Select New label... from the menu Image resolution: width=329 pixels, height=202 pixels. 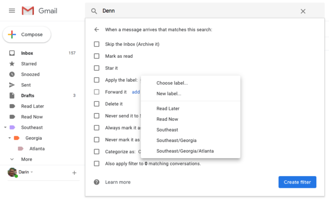point(169,93)
